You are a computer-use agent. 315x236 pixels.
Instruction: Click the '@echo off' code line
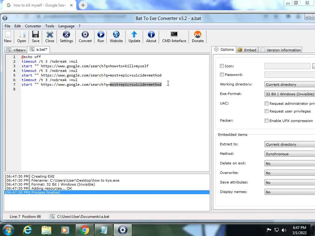tap(31, 57)
